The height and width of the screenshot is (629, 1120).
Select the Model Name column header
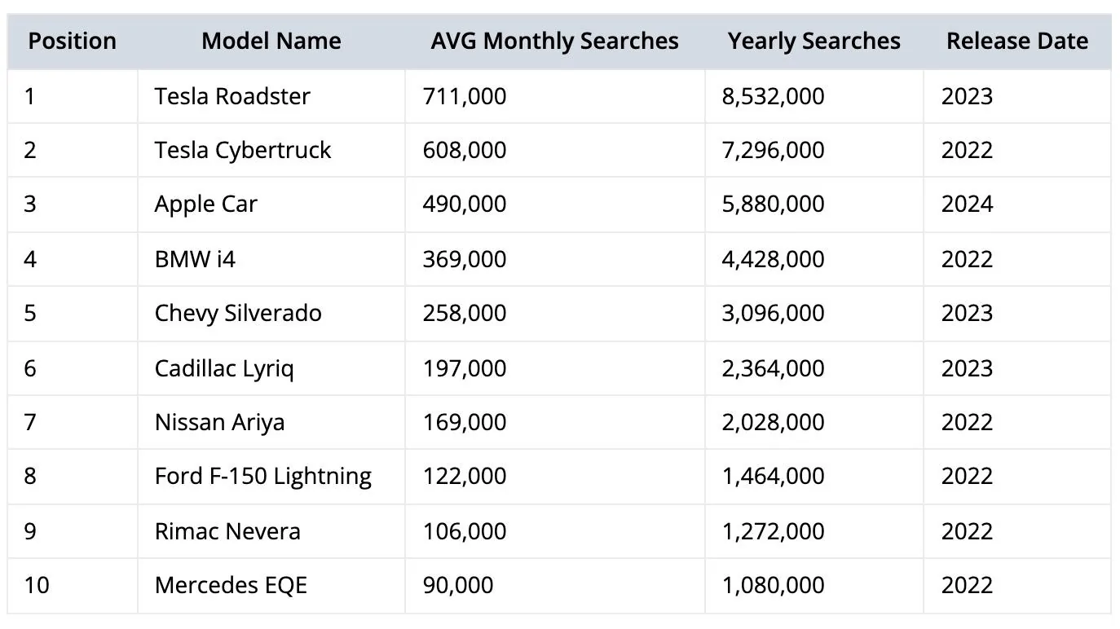(x=271, y=41)
